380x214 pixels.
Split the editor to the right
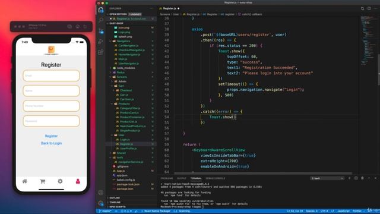[x=369, y=8]
